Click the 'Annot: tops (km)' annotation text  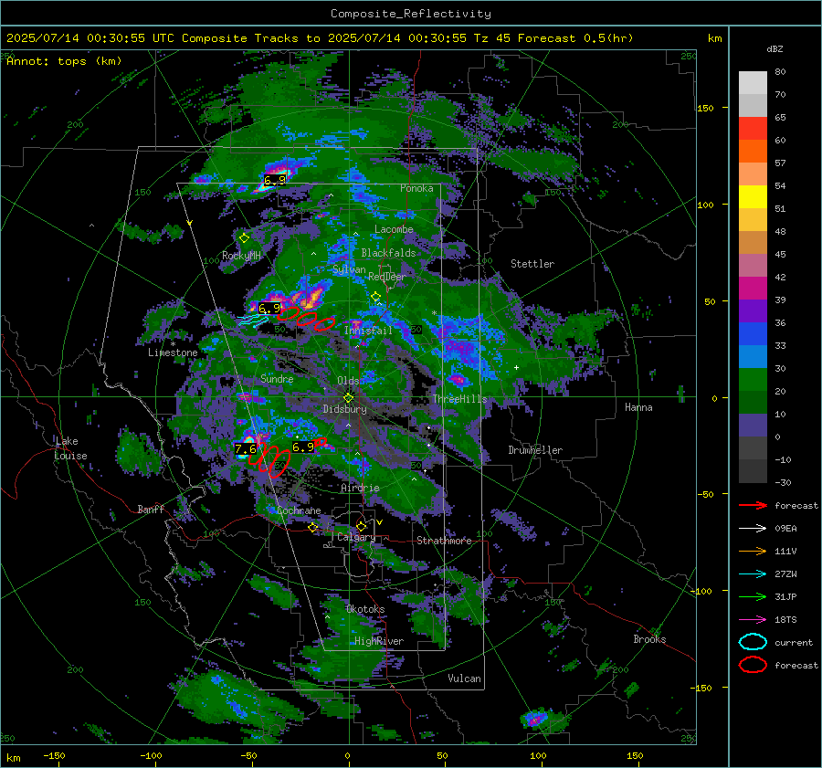pyautogui.click(x=64, y=61)
